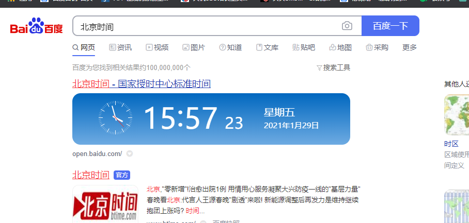This screenshot has width=469, height=223.
Task: Switch to the 资讯 tab
Action: point(120,47)
